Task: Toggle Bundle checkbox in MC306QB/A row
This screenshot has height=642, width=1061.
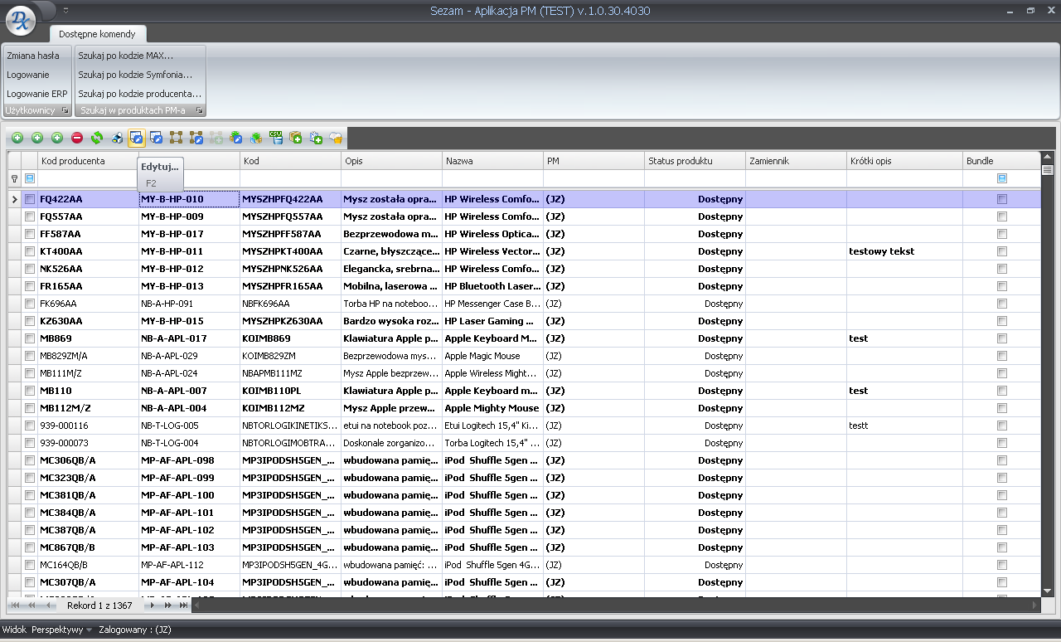Action: coord(1002,460)
